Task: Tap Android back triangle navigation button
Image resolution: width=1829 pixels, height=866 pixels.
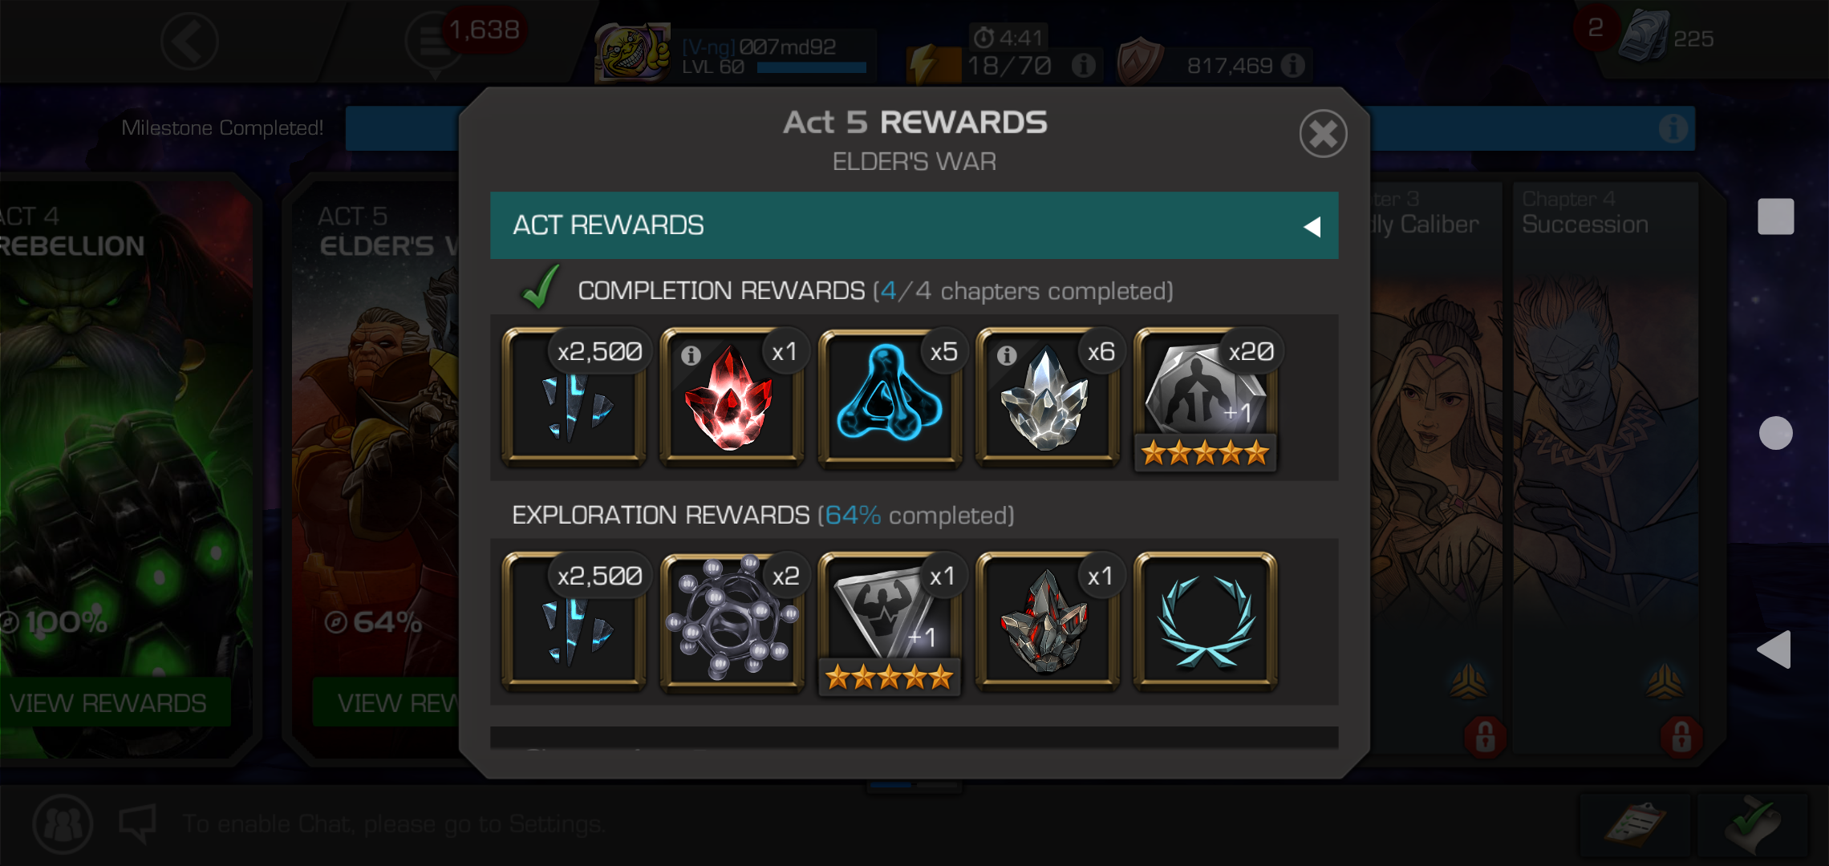Action: point(1774,649)
